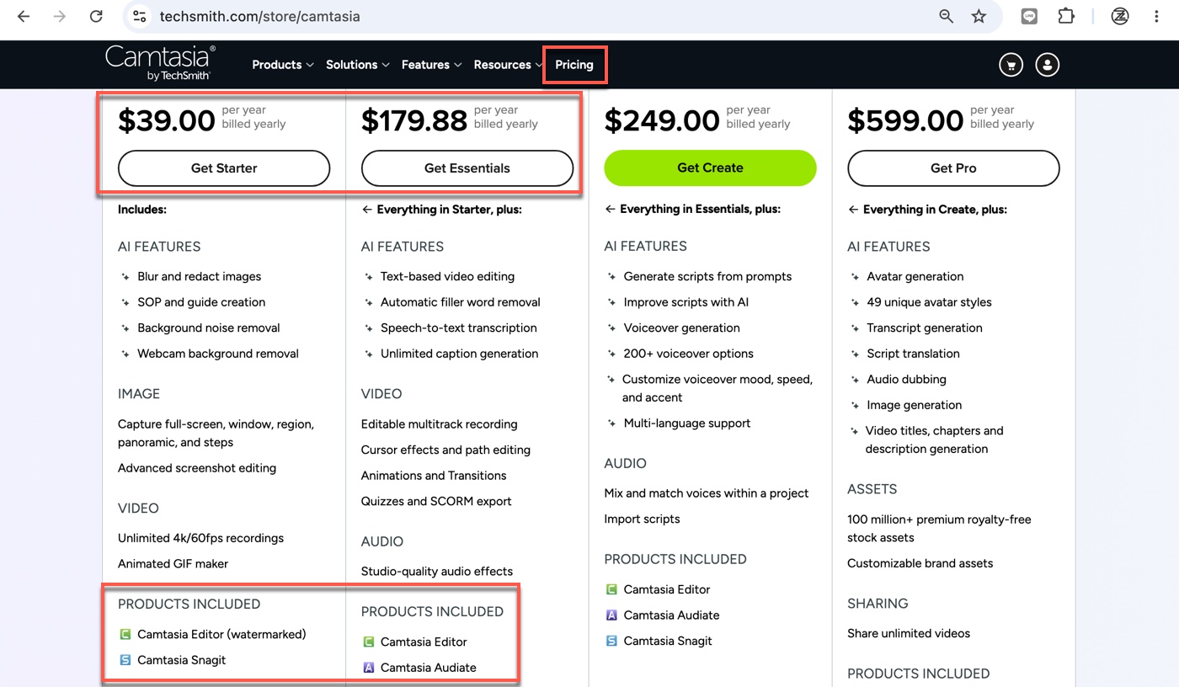Screen dimensions: 1179x687
Task: Click "Customizable brand assets" feature
Action: 920,563
